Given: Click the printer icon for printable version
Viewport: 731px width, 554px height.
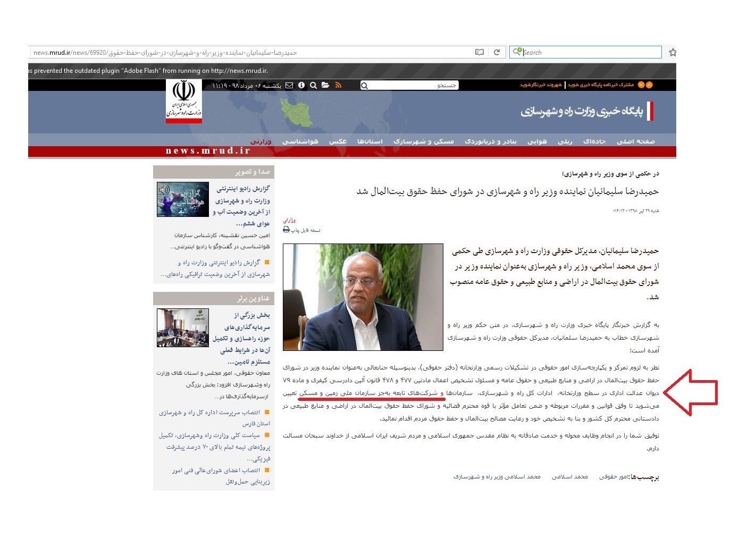Looking at the screenshot, I should (x=287, y=230).
